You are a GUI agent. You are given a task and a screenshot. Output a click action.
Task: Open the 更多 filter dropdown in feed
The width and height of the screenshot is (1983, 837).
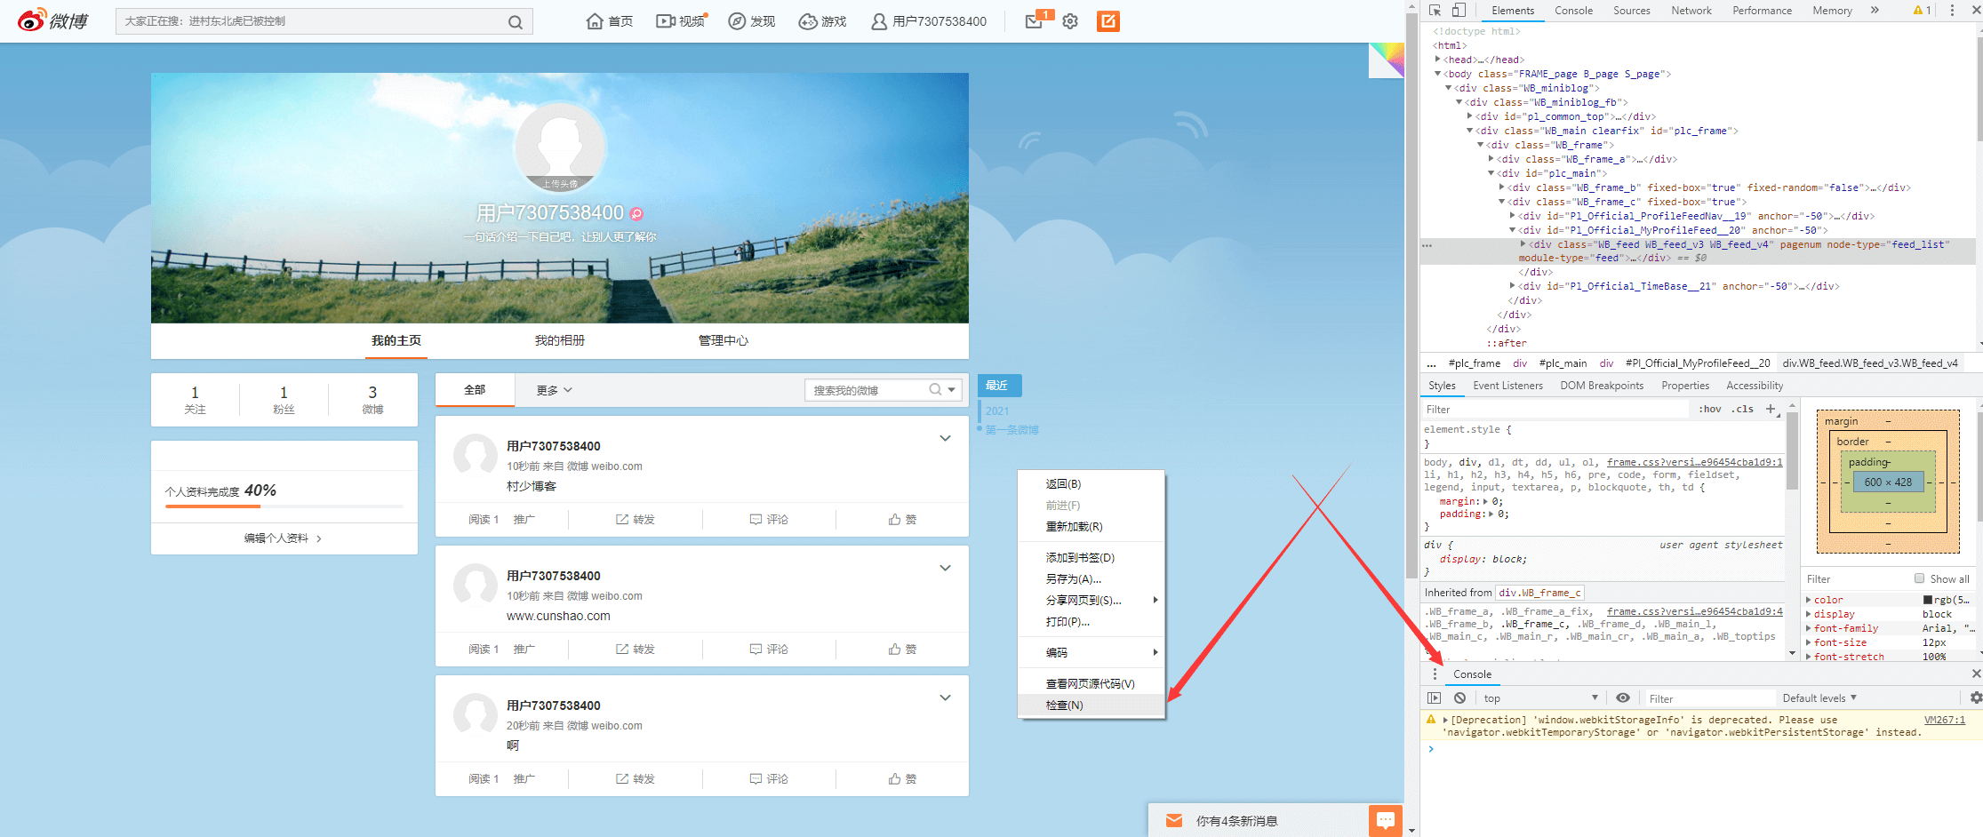coord(554,390)
